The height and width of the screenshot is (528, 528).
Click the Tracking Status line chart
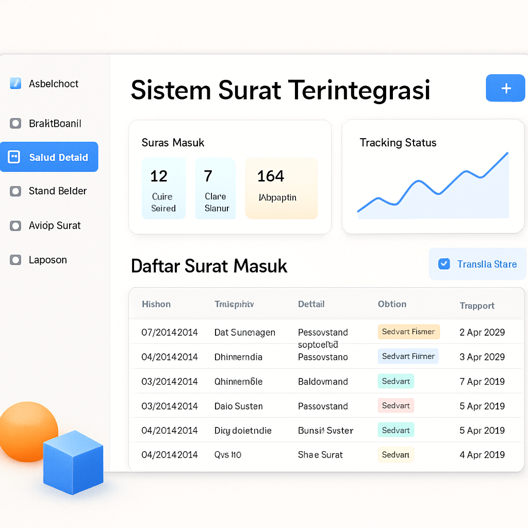point(433,186)
